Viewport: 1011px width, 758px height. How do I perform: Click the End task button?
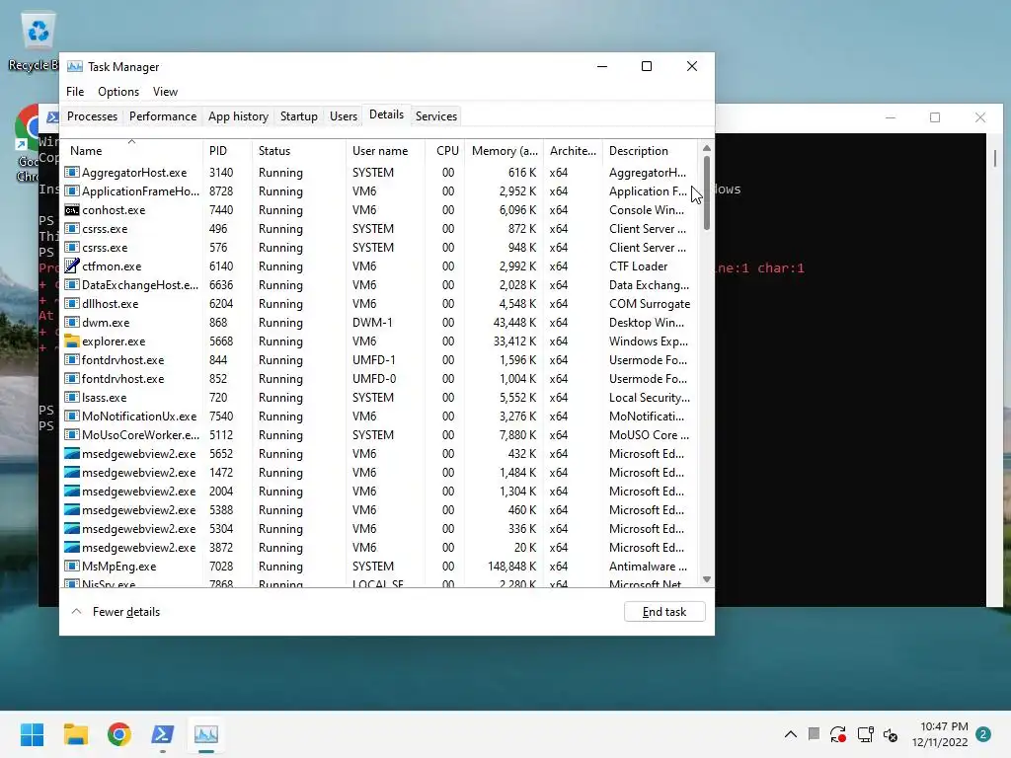point(664,612)
